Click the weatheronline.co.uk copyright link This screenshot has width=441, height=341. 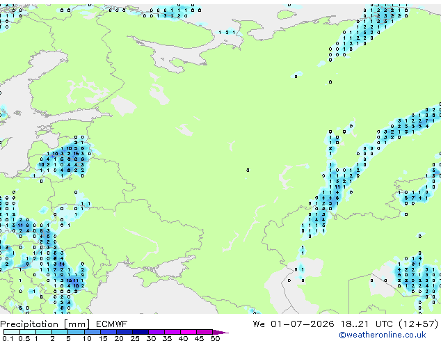coord(383,335)
